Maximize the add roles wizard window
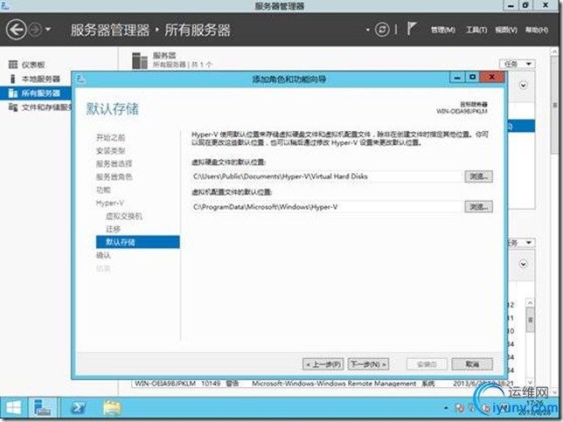This screenshot has height=422, width=563. [x=472, y=77]
